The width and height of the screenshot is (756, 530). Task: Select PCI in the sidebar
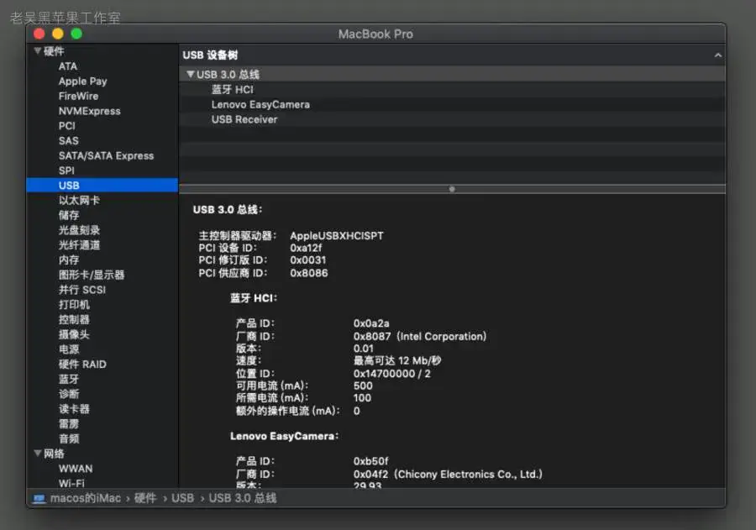click(x=66, y=126)
